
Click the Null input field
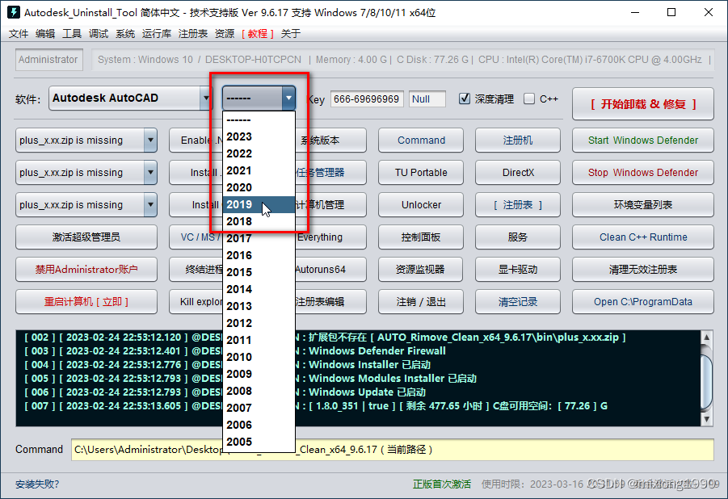(x=427, y=99)
